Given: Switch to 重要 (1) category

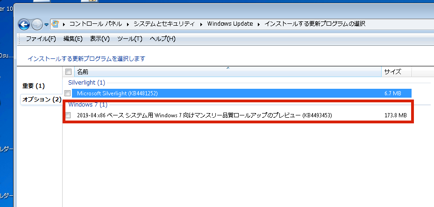Looking at the screenshot, I should (34, 86).
